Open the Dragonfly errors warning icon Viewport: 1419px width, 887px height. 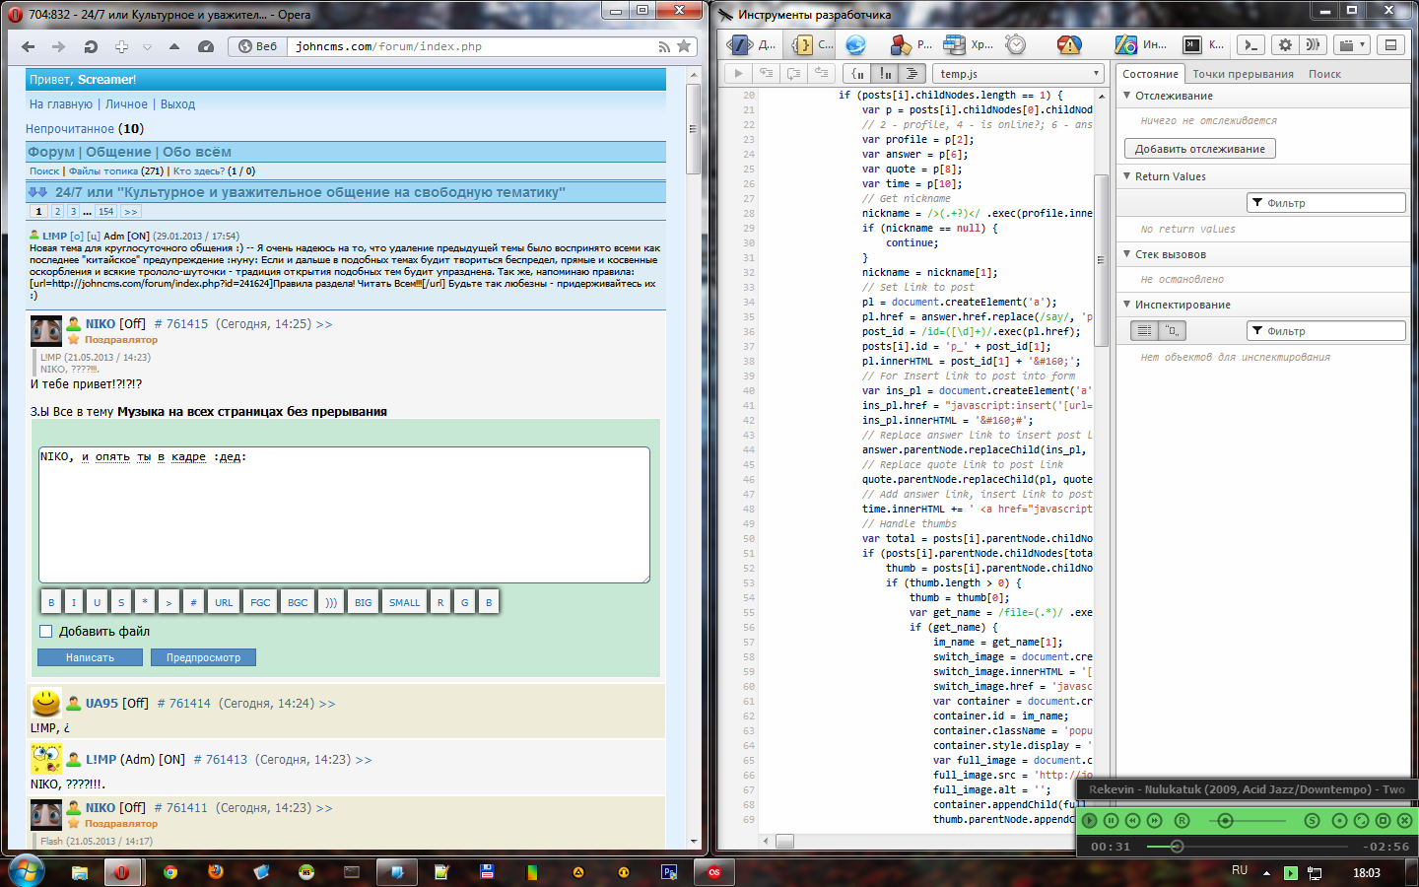(1068, 44)
